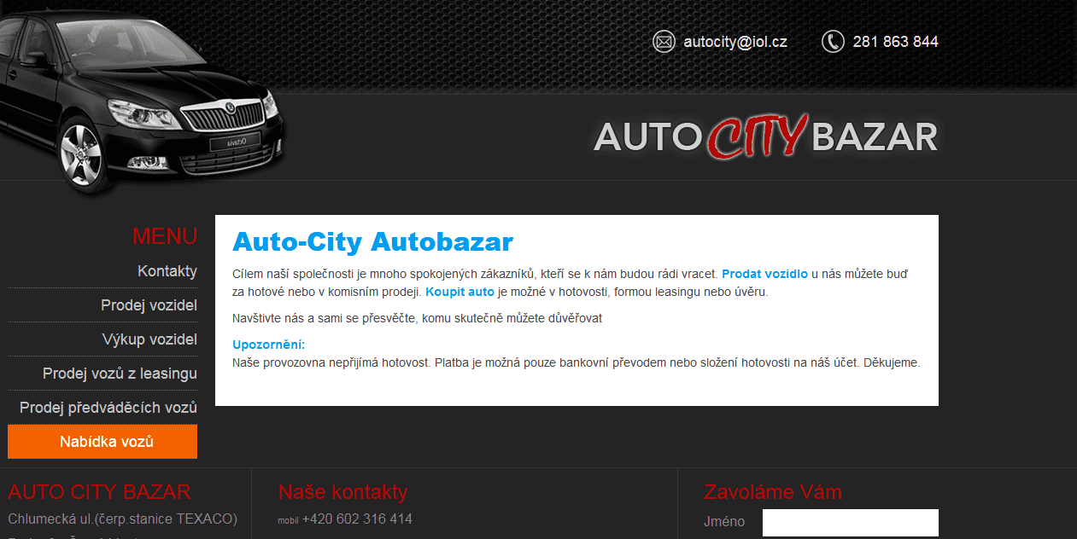Click the Naše kontakty footer heading
The image size is (1077, 539).
pyautogui.click(x=343, y=492)
